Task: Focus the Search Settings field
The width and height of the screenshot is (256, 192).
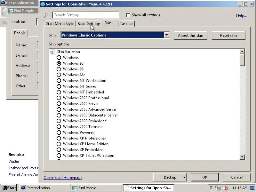Action: point(86,15)
